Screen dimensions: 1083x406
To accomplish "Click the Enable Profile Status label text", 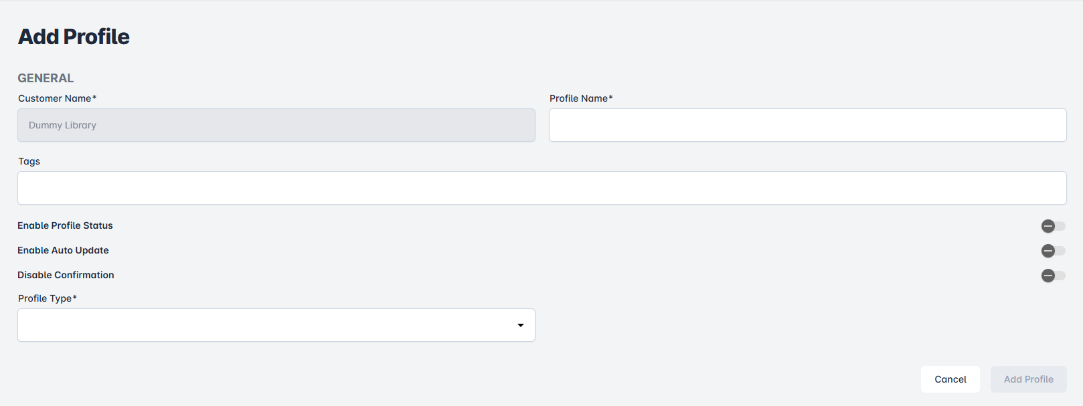I will [65, 225].
